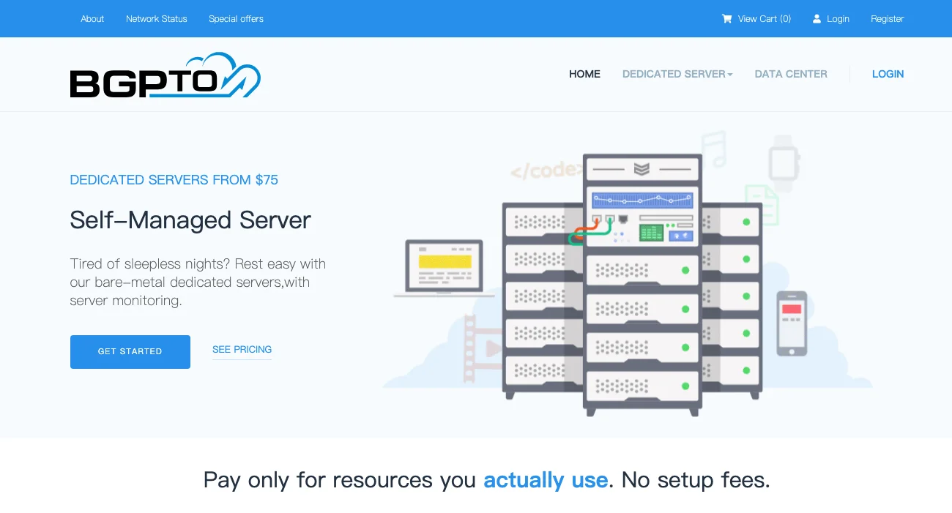Click the 'Self-Managed Server' heading
952x513 pixels.
190,220
